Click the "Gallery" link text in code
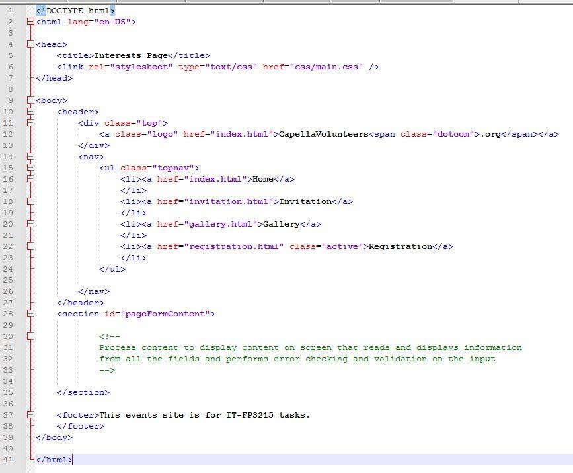Viewport: 573px width, 473px height. pos(282,224)
